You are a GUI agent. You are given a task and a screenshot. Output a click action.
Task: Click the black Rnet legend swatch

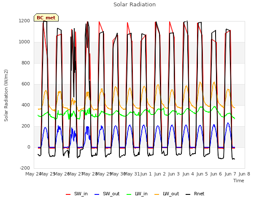pyautogui.click(x=188, y=194)
